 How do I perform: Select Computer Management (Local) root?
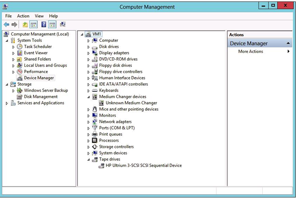point(40,34)
